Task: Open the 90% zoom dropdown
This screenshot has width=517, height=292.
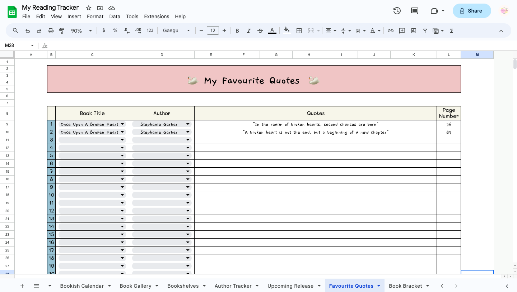Action: point(81,31)
